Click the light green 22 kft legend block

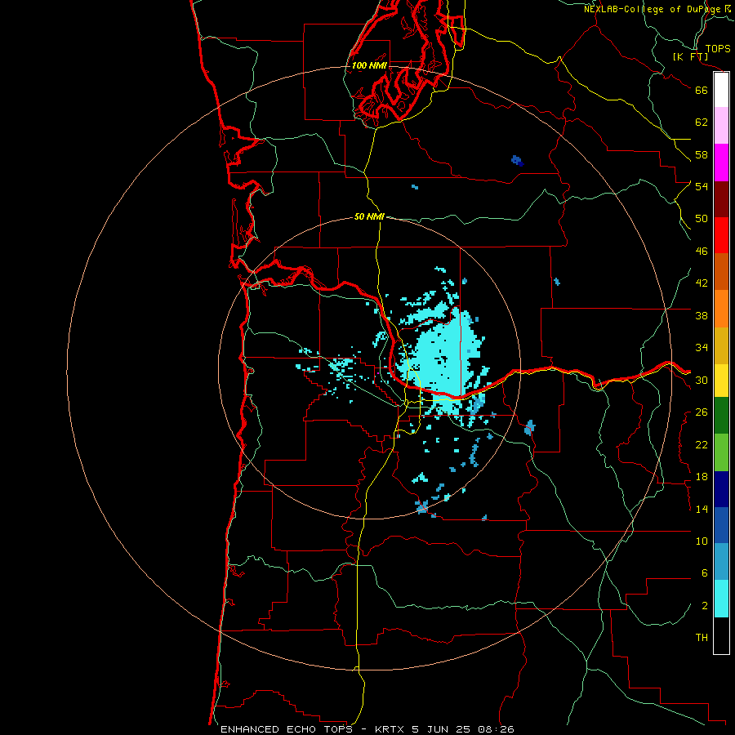(x=721, y=452)
